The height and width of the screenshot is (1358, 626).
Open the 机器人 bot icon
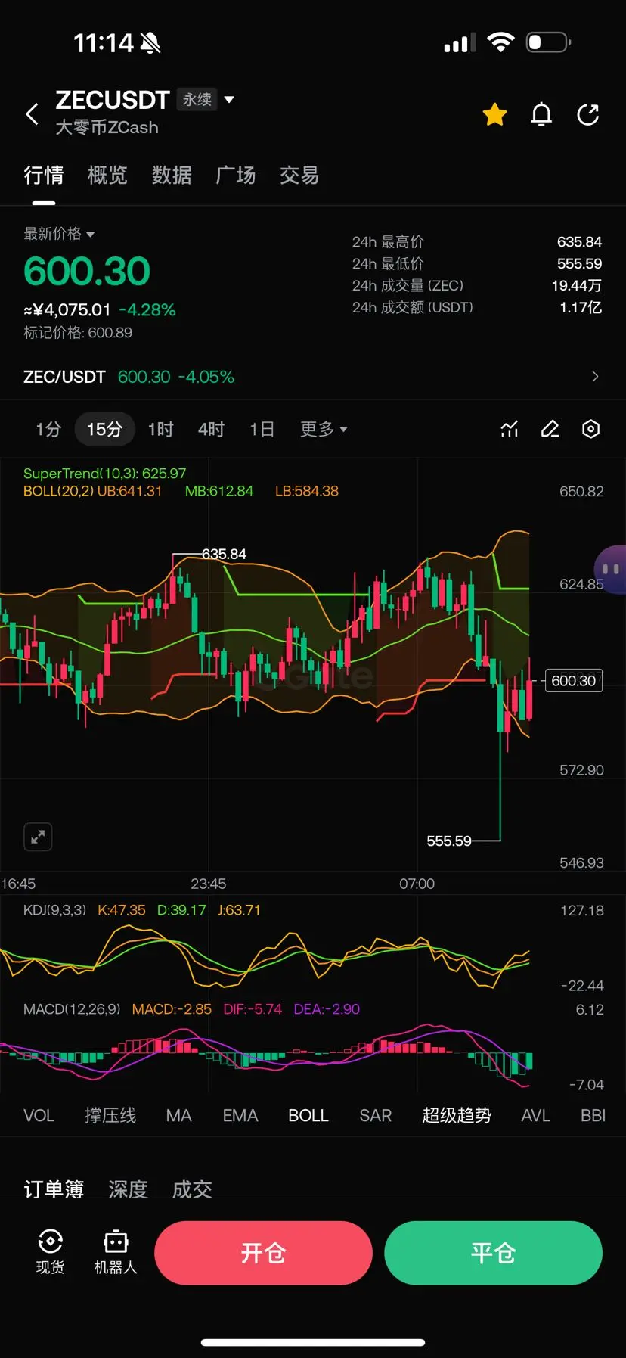coord(116,1252)
